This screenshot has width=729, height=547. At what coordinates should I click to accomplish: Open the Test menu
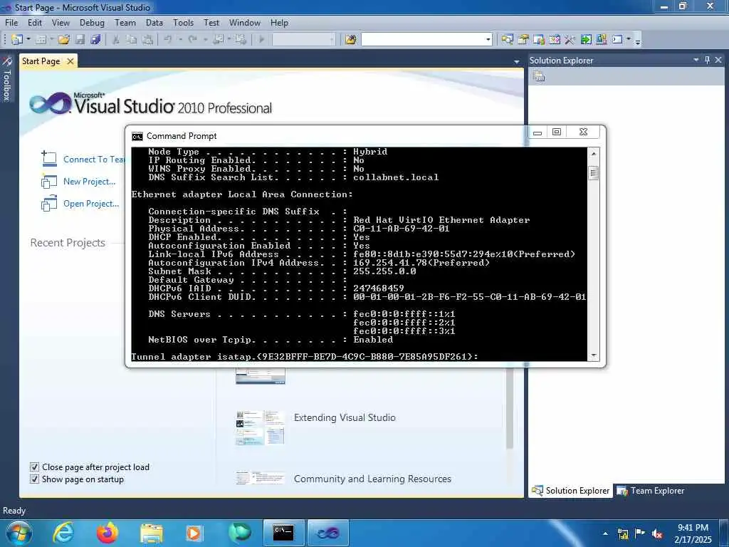click(211, 22)
